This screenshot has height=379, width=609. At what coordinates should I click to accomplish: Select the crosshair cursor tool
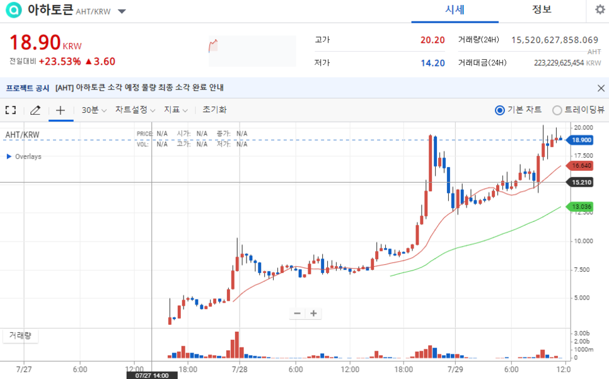pyautogui.click(x=61, y=110)
